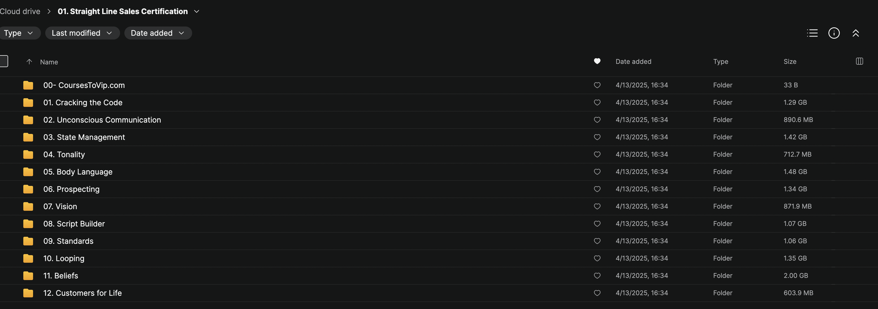
Task: Open the 05. Body Language folder
Action: pos(78,172)
